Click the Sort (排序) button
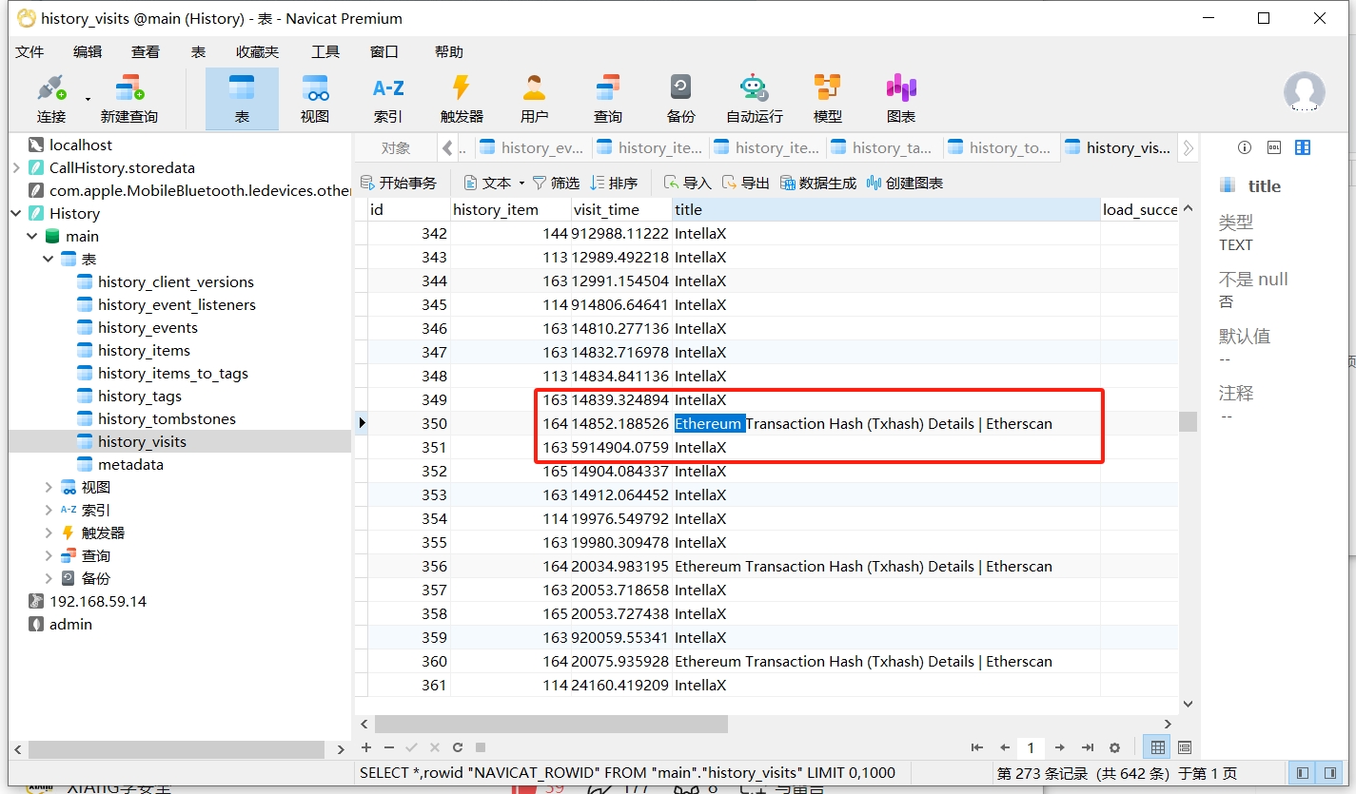 point(614,183)
